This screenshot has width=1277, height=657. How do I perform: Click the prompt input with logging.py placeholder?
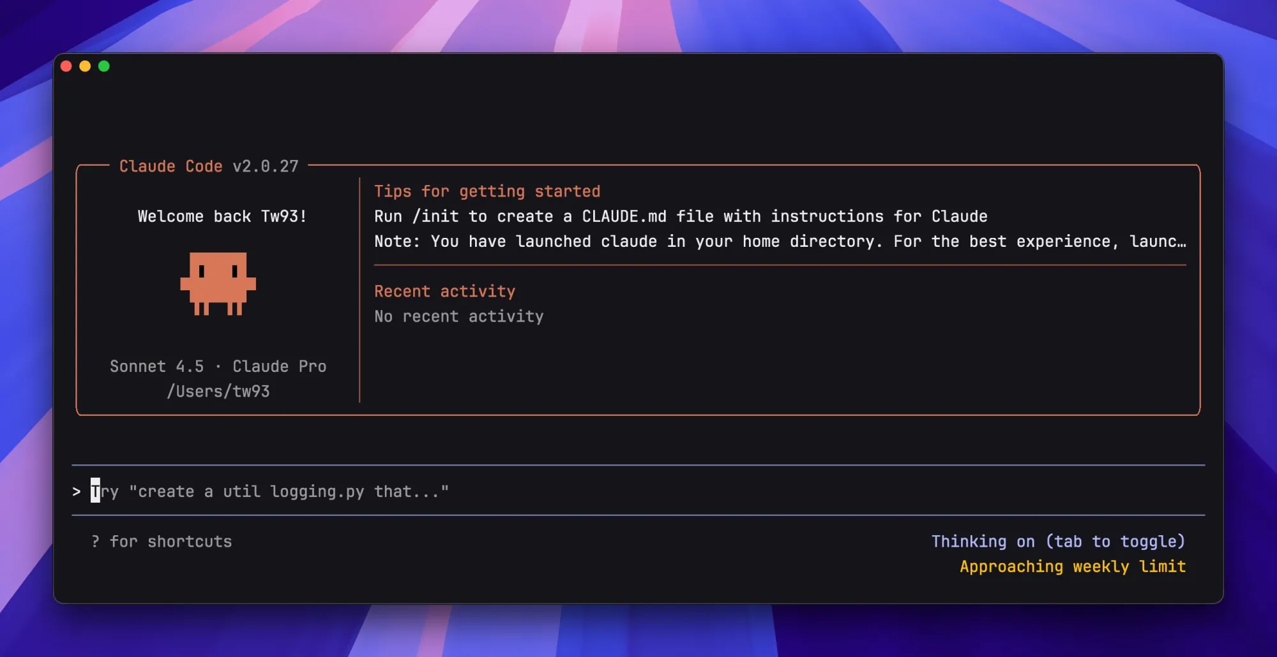[x=289, y=491]
